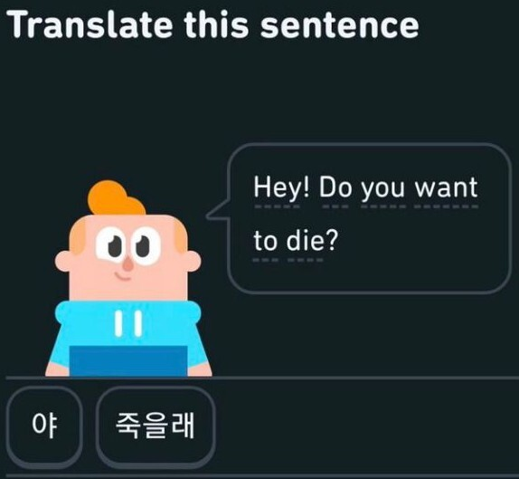Click the underlined word "to"
The height and width of the screenshot is (479, 519).
click(266, 241)
